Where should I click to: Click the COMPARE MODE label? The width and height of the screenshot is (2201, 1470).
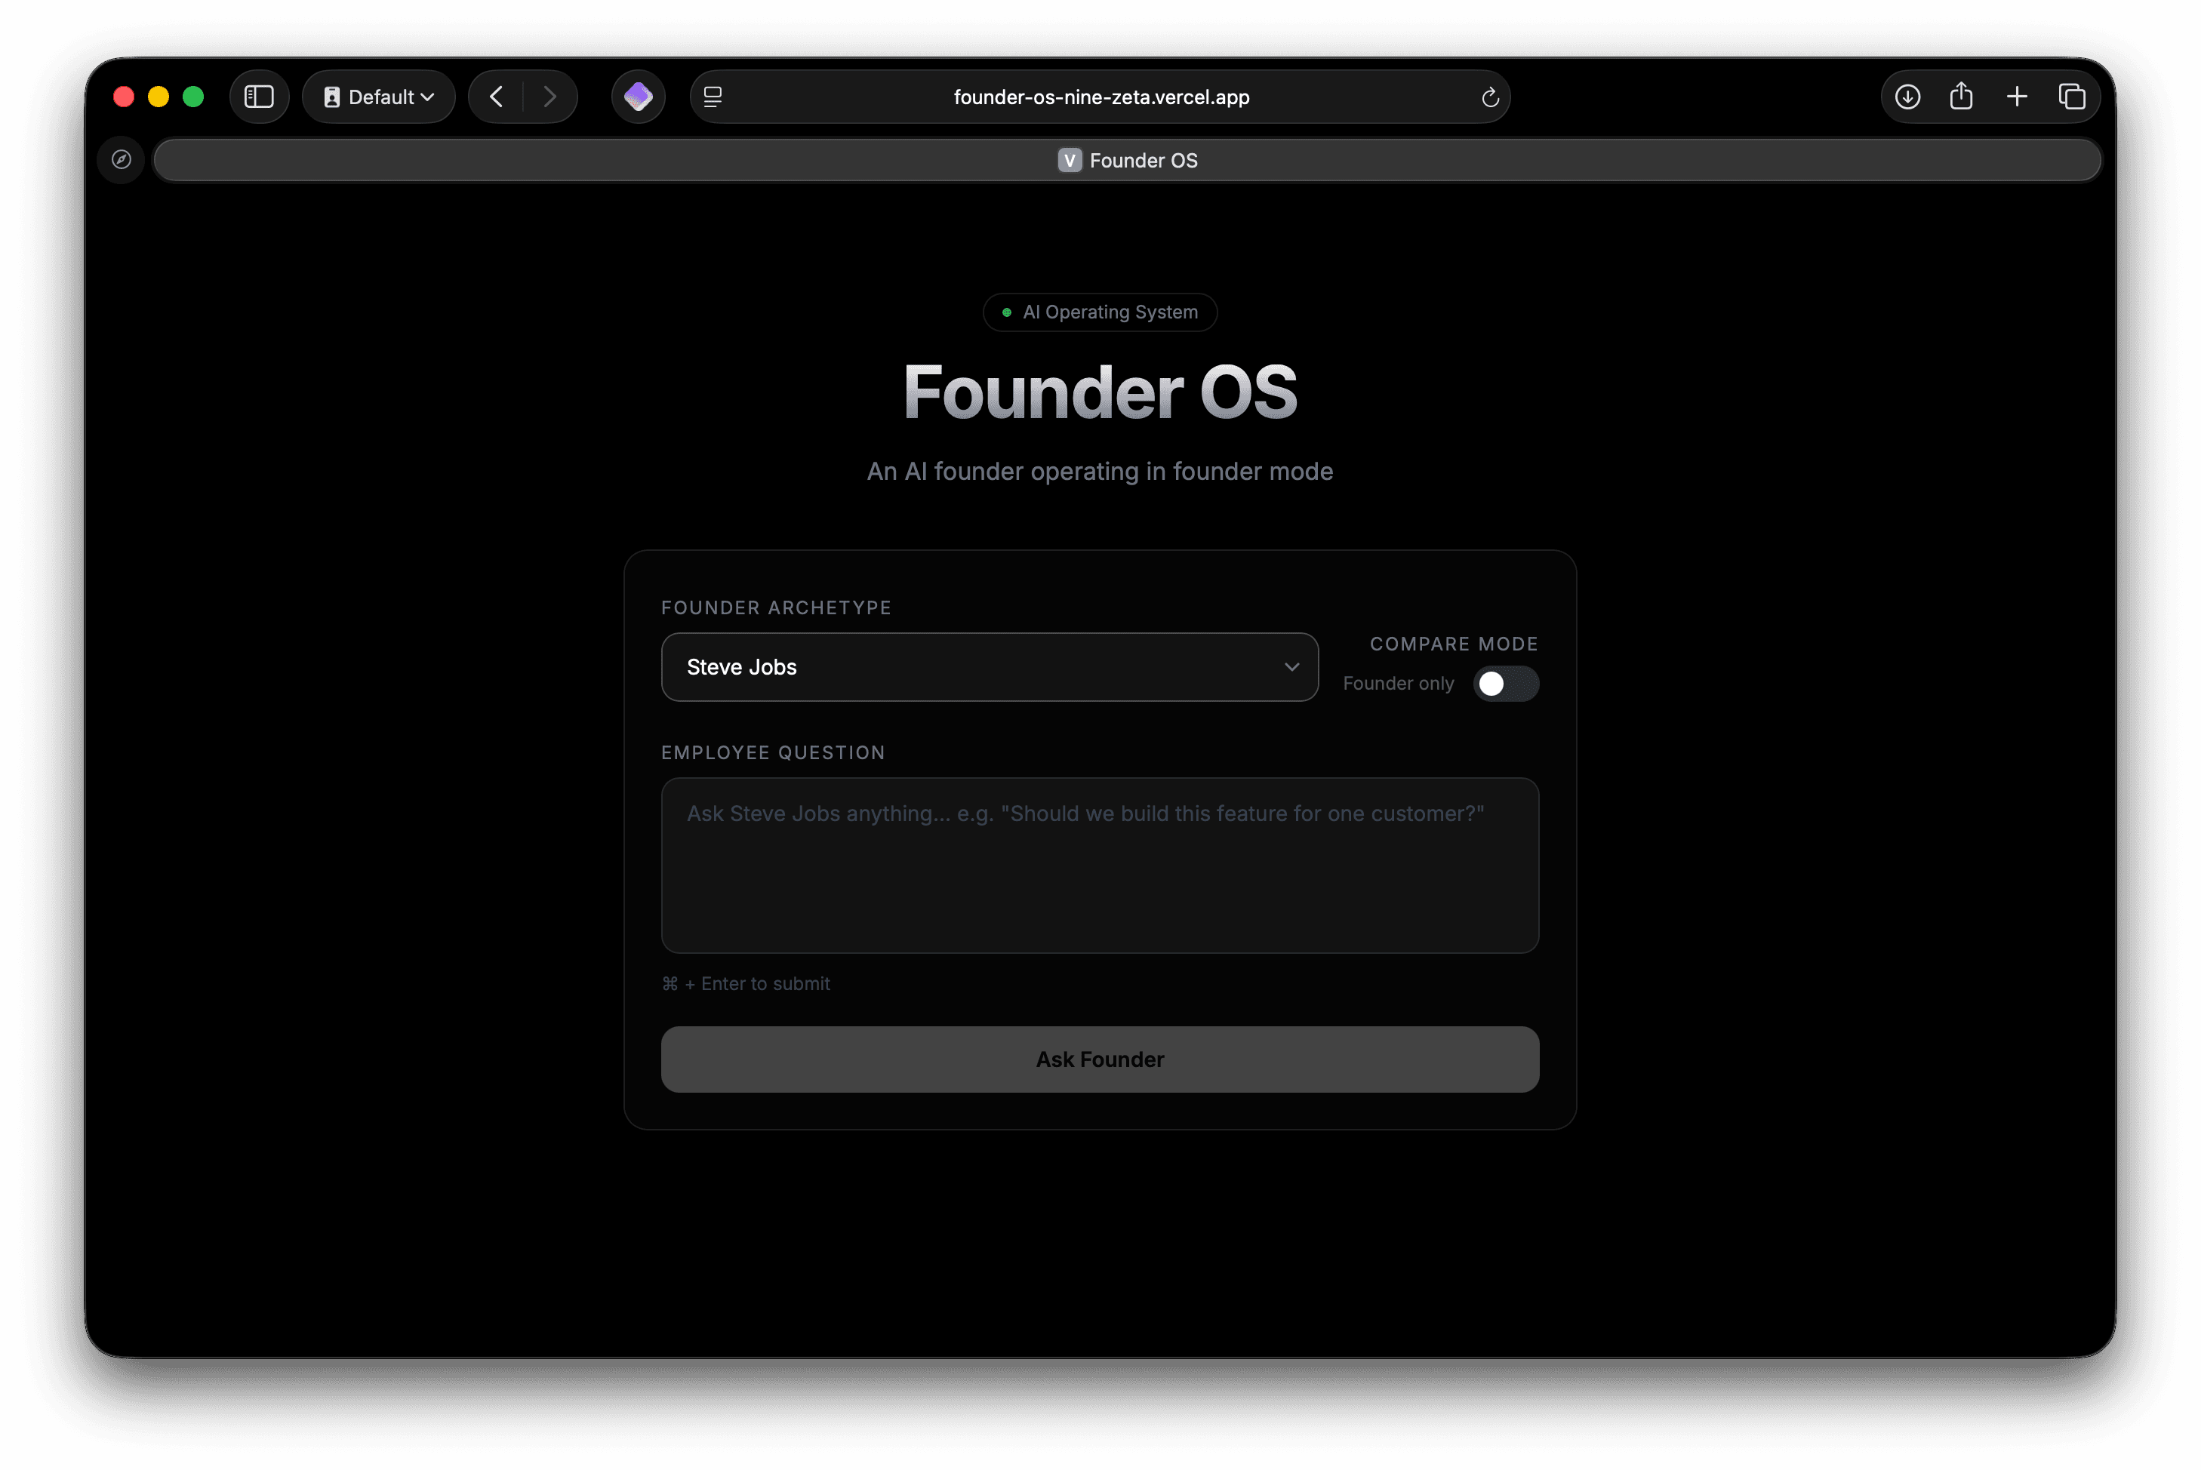pyautogui.click(x=1454, y=644)
